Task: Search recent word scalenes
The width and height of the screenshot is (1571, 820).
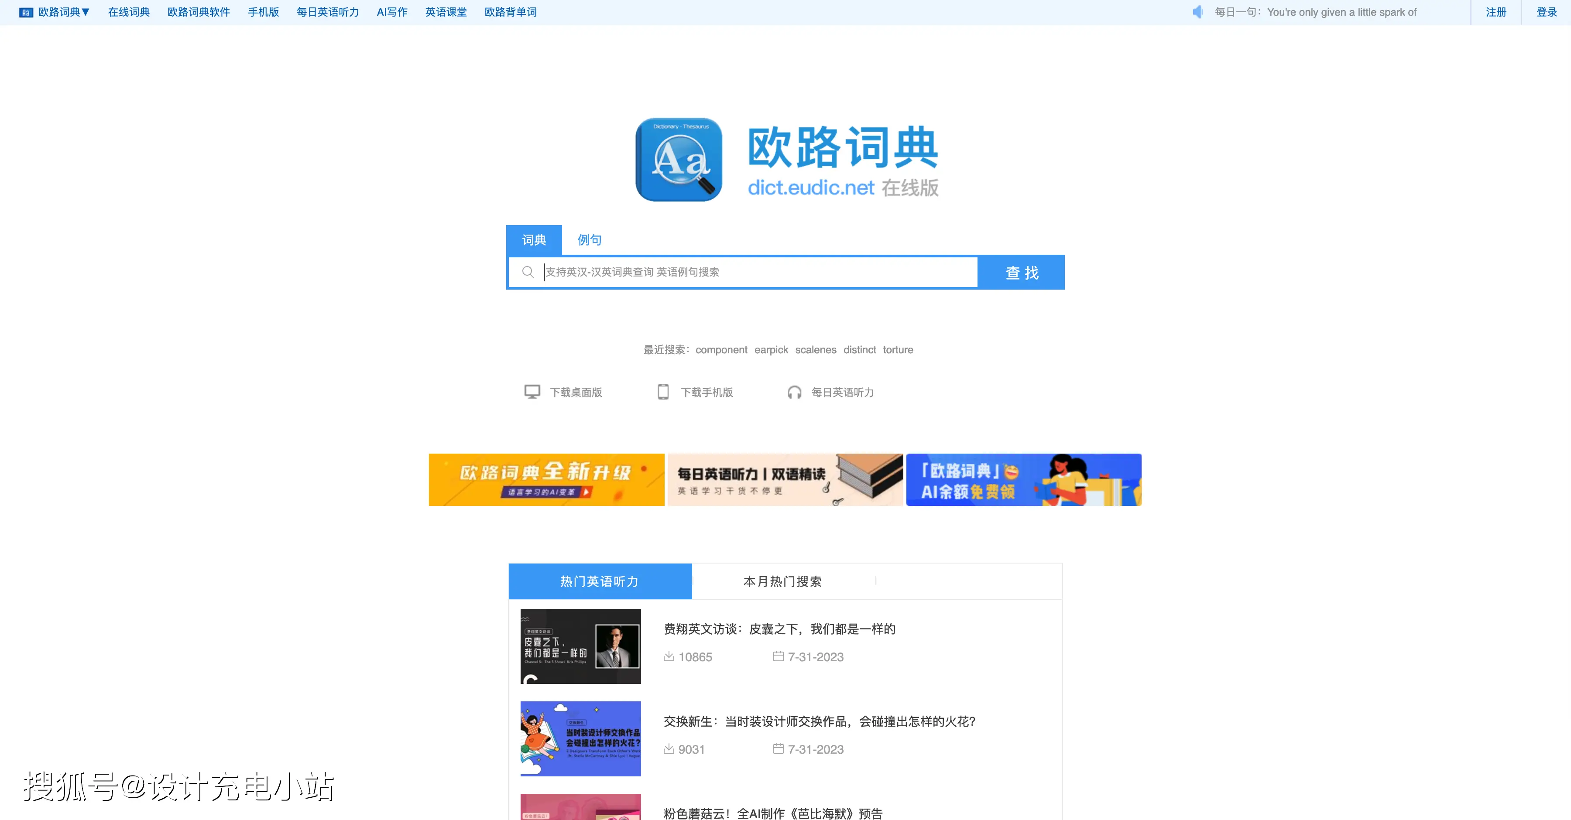Action: [x=815, y=350]
